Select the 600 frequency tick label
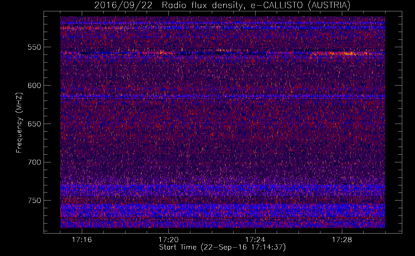Viewport: 415px width, 256px height. click(x=34, y=86)
